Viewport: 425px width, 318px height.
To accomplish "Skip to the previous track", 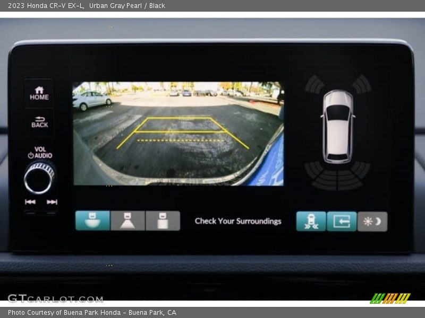I will 30,202.
